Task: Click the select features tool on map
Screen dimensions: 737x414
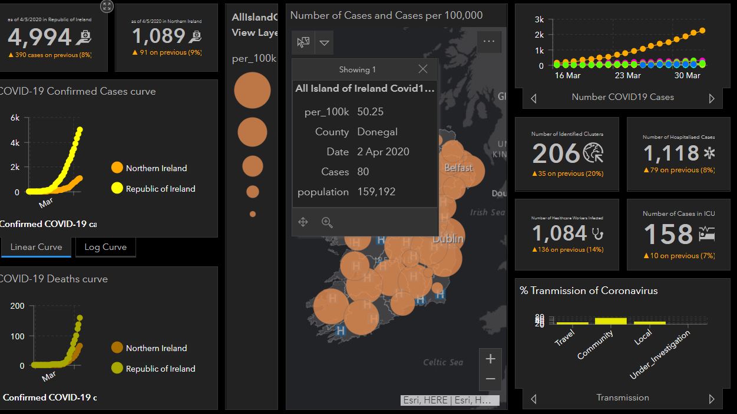Action: (303, 42)
